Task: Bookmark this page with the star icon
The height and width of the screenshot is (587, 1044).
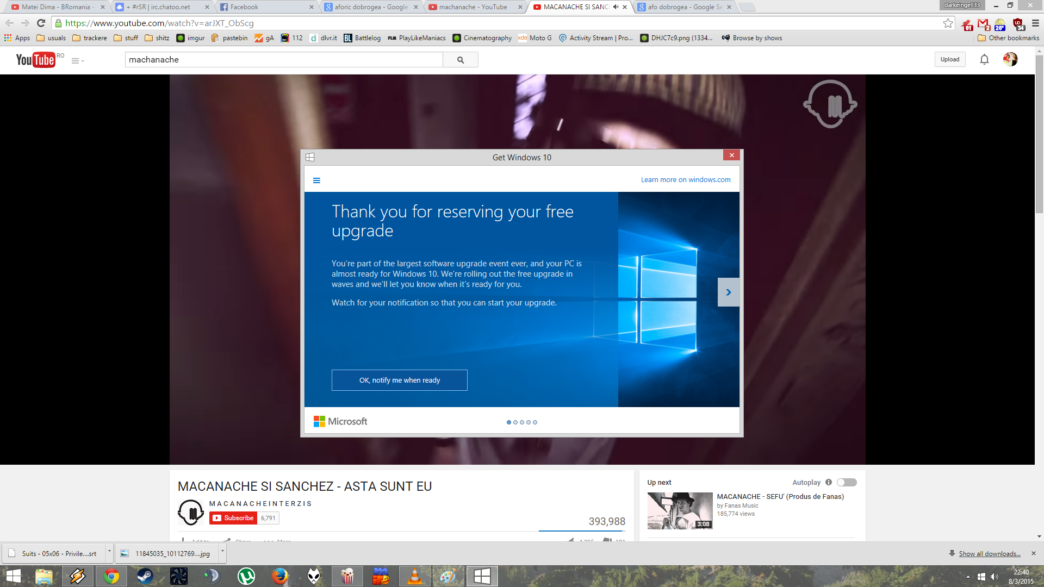Action: click(x=948, y=23)
